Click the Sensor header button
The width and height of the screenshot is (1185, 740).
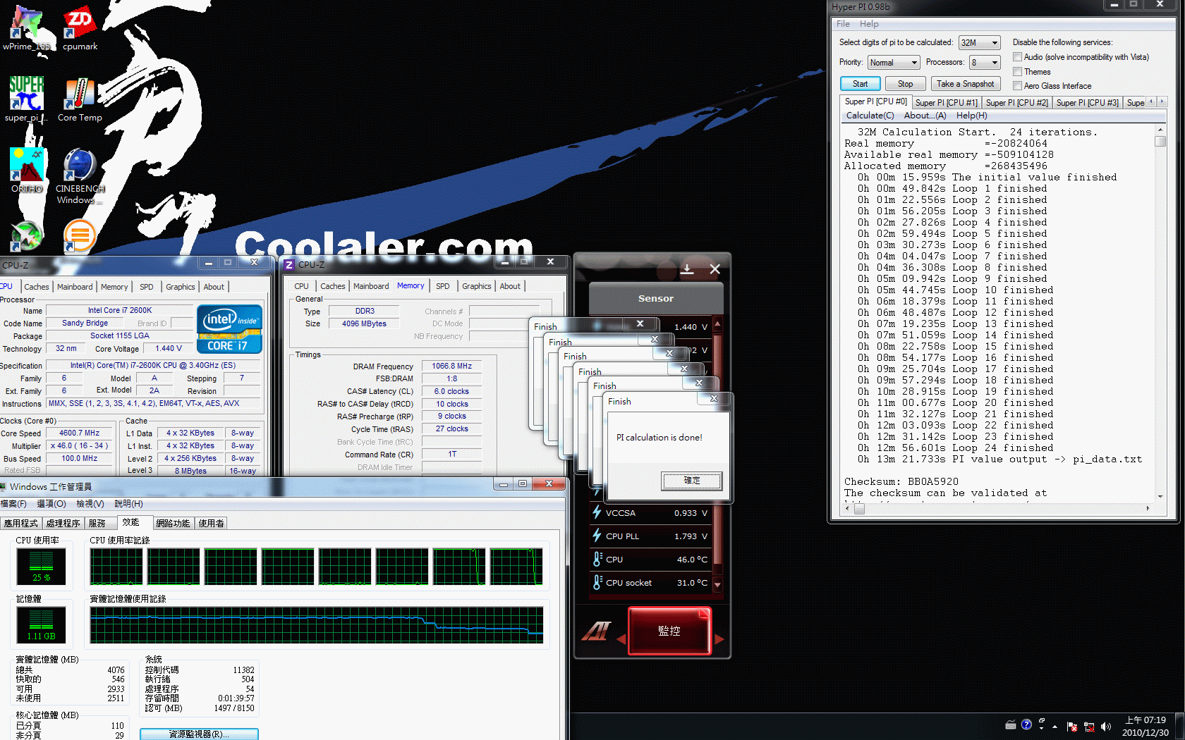[x=656, y=298]
